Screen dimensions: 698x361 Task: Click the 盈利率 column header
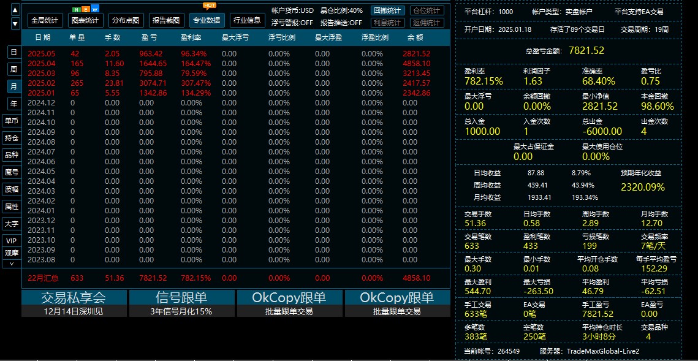coord(191,38)
